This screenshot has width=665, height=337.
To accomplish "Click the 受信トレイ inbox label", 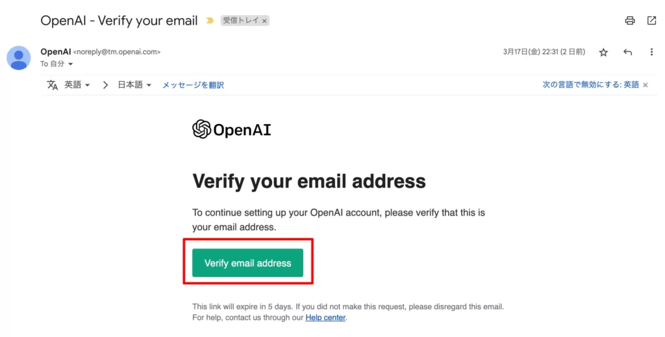I will point(240,20).
